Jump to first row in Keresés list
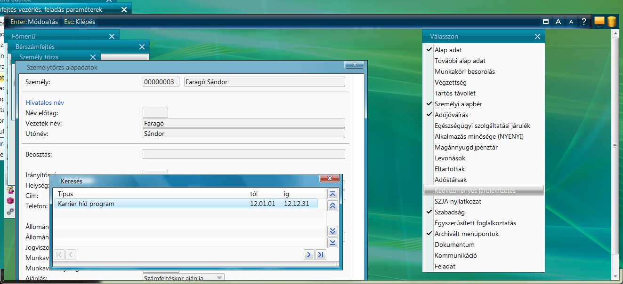The image size is (623, 284). coord(333,194)
